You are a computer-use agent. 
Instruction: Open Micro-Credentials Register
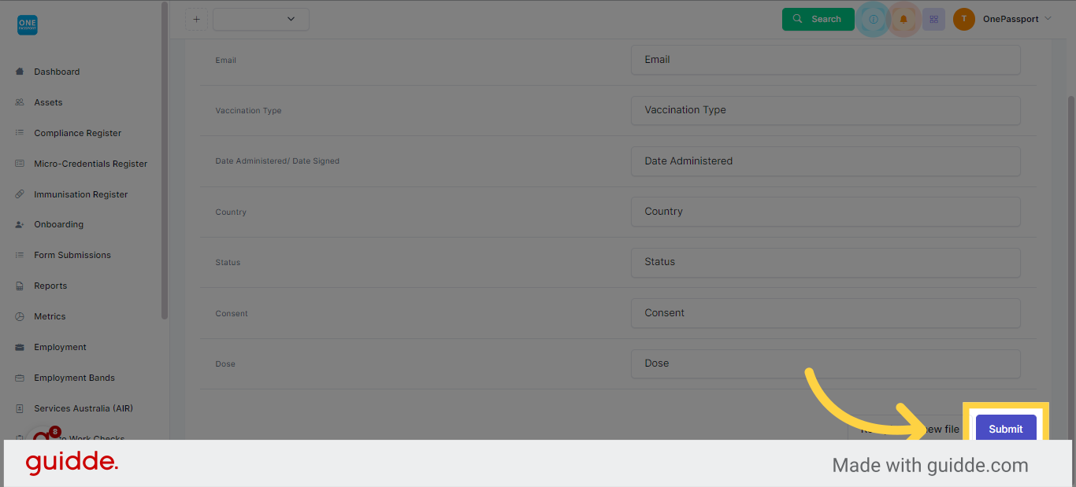tap(91, 164)
